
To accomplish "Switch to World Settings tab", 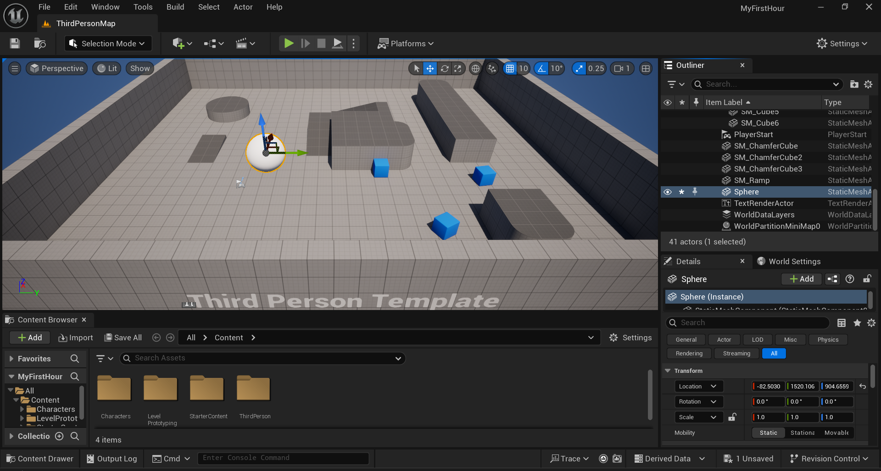I will click(x=789, y=261).
